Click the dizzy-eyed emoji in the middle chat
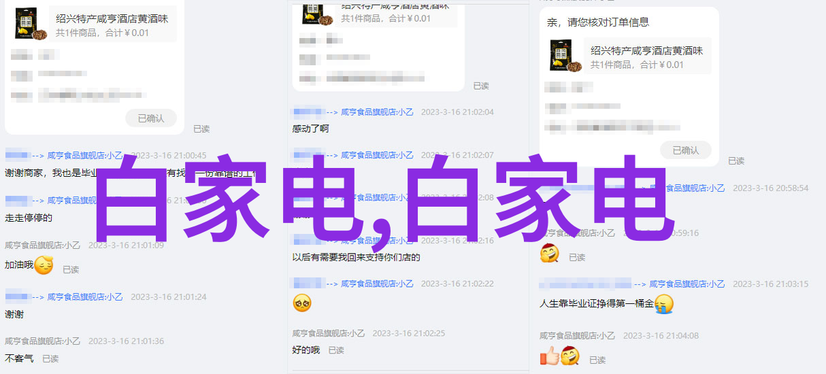 point(302,303)
